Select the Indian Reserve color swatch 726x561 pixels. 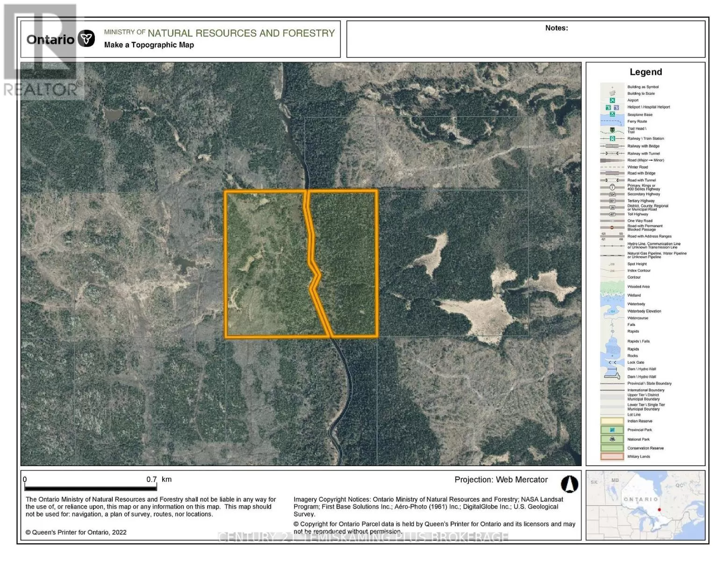point(611,421)
